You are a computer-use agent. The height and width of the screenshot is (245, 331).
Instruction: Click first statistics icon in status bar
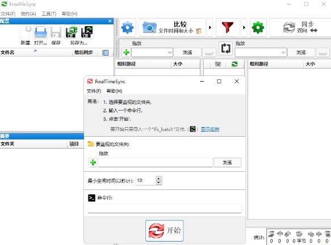point(271,234)
